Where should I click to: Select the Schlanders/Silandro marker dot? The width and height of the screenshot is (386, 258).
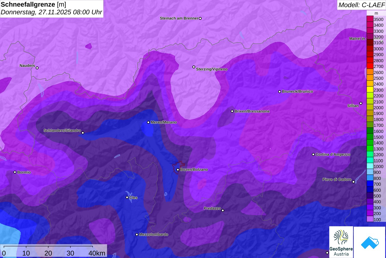pyautogui.click(x=83, y=133)
